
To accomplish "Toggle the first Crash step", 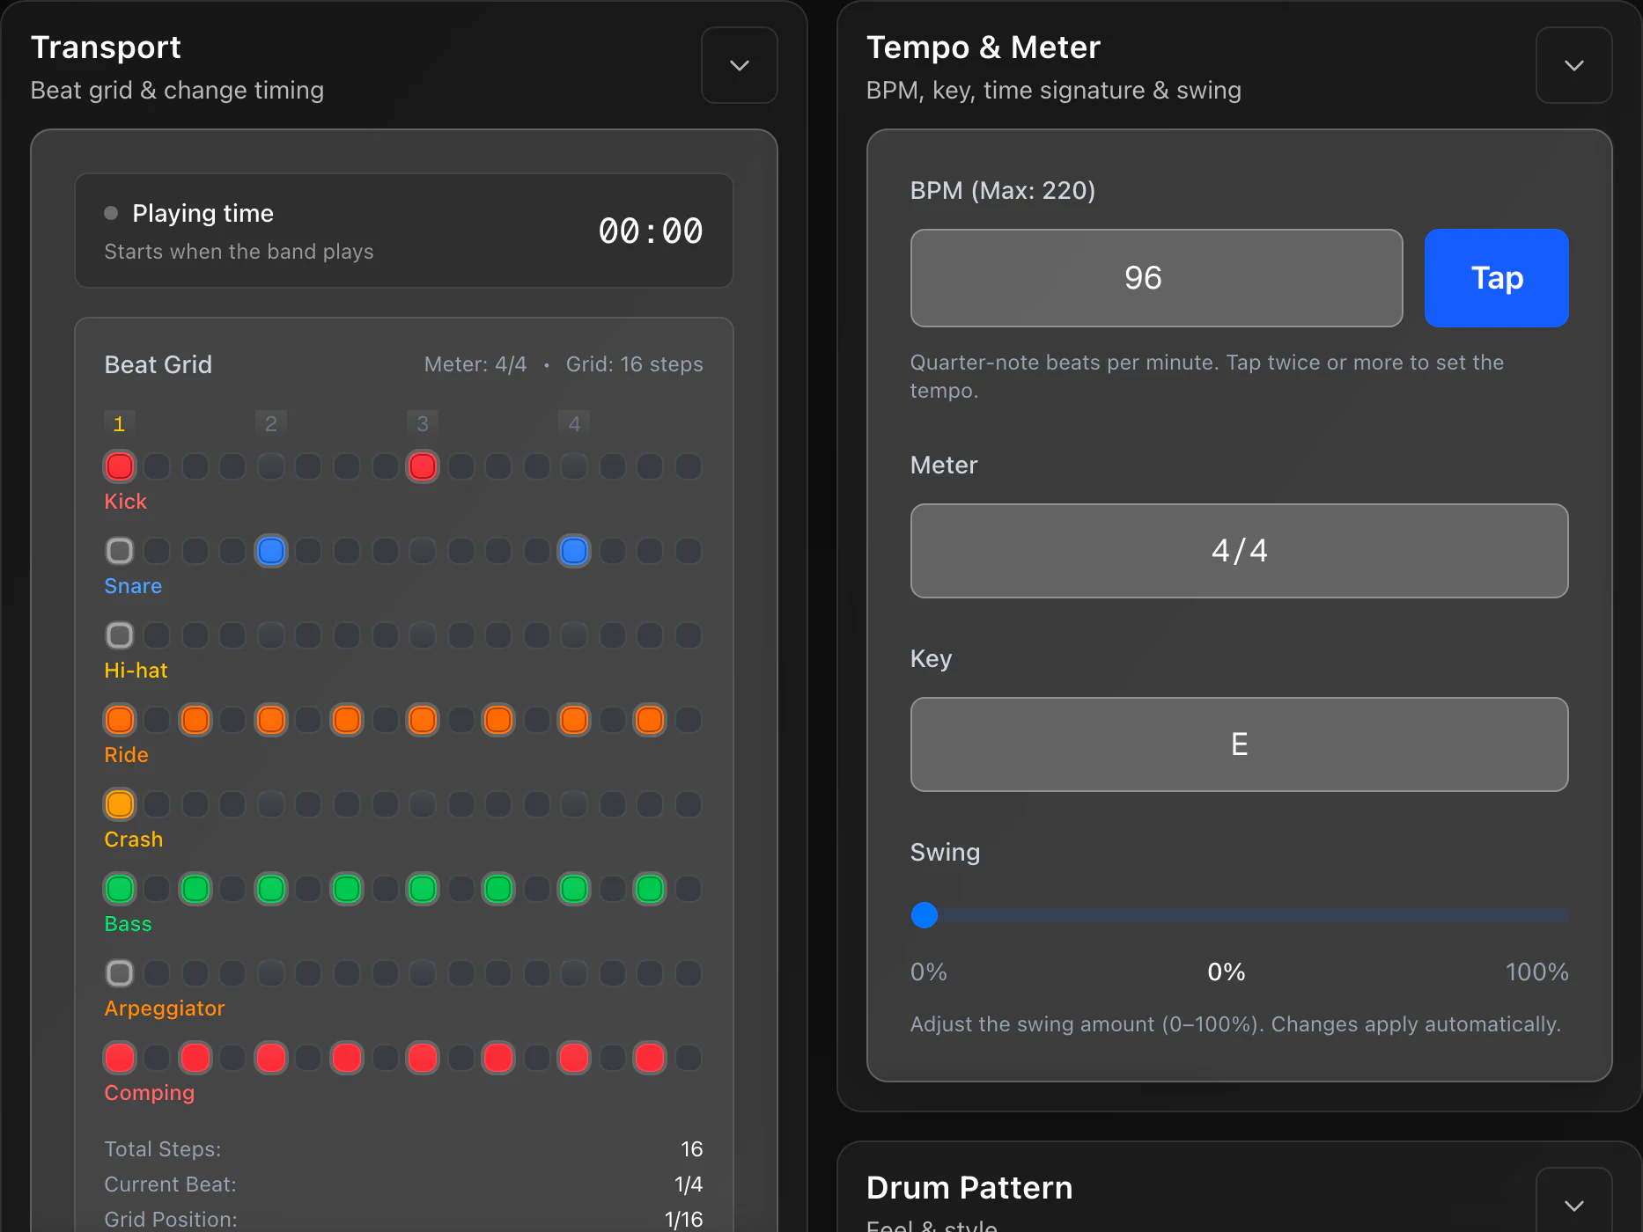I will pyautogui.click(x=120, y=804).
